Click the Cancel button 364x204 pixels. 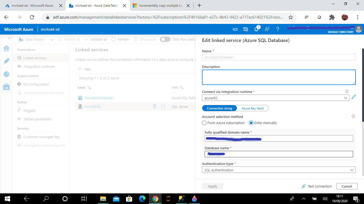tap(347, 186)
